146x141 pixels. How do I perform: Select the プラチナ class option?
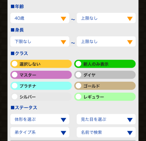pos(41,86)
